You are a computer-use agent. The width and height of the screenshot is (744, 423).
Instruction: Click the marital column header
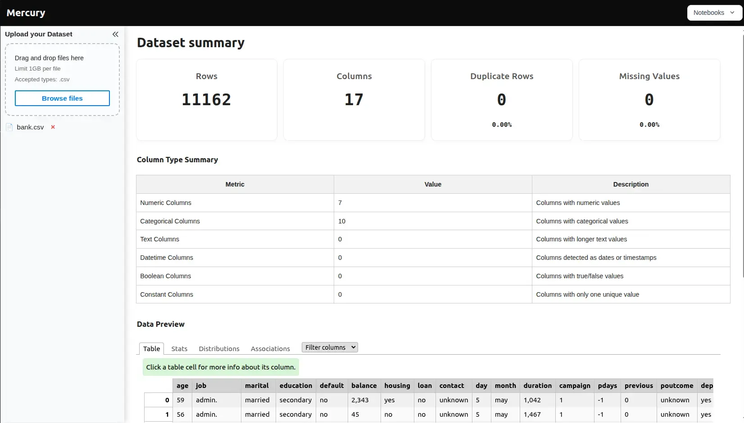coord(258,386)
